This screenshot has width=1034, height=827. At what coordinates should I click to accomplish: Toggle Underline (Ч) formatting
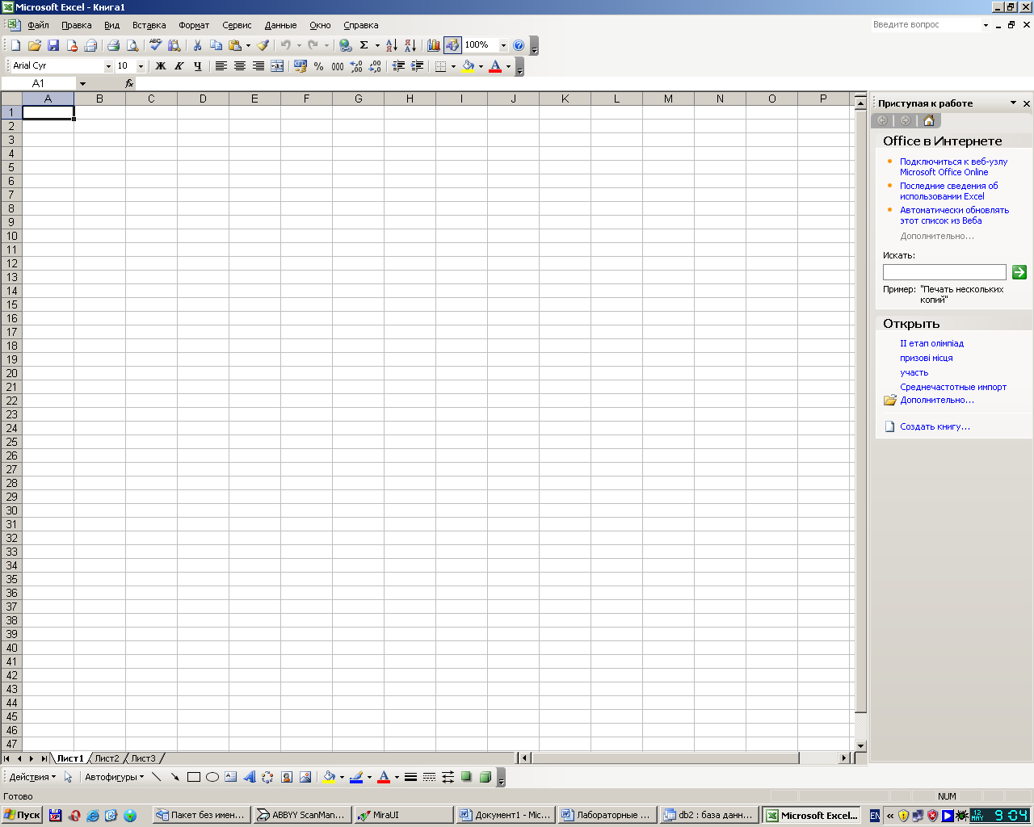[x=197, y=66]
